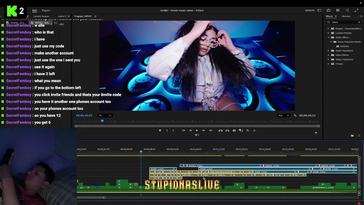Open the EFFECTS workspace label
This screenshot has width=364, height=205.
[x=310, y=11]
